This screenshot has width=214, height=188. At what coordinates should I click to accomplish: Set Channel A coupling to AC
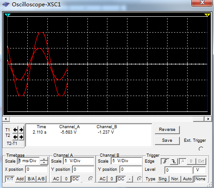56,179
